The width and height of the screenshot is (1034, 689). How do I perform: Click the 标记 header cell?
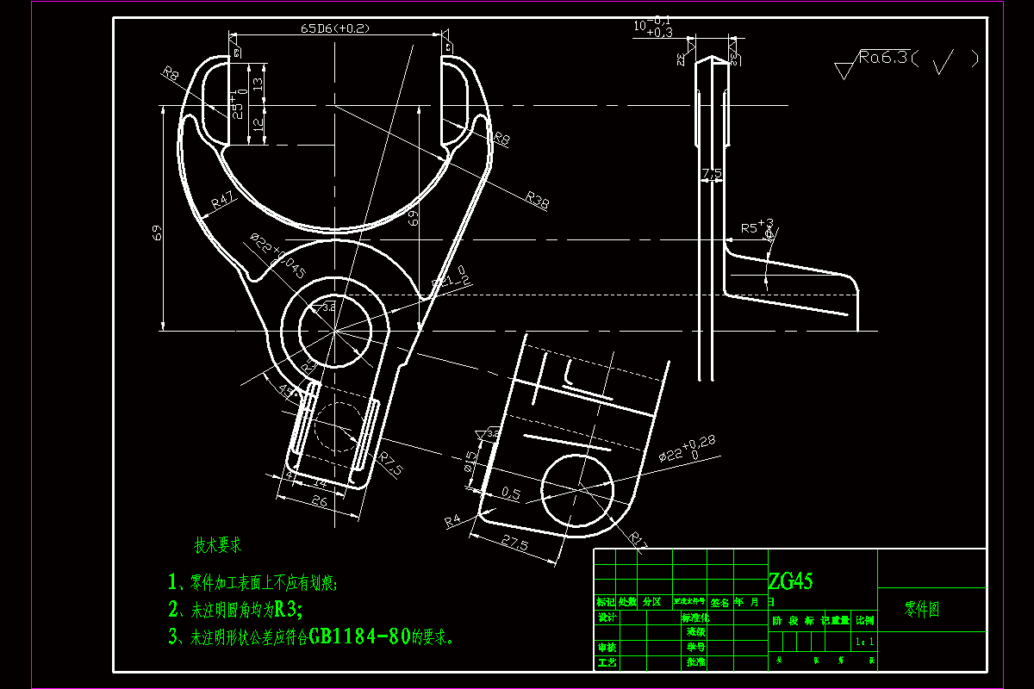pos(606,602)
